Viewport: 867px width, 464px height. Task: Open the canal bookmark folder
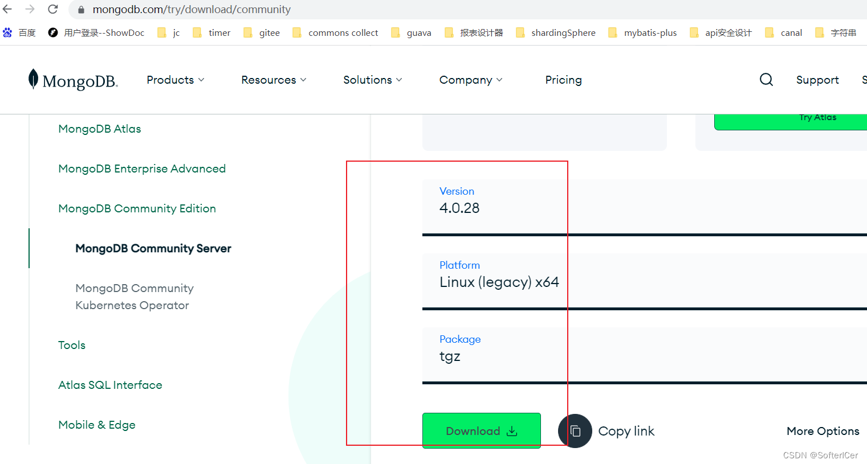tap(784, 33)
